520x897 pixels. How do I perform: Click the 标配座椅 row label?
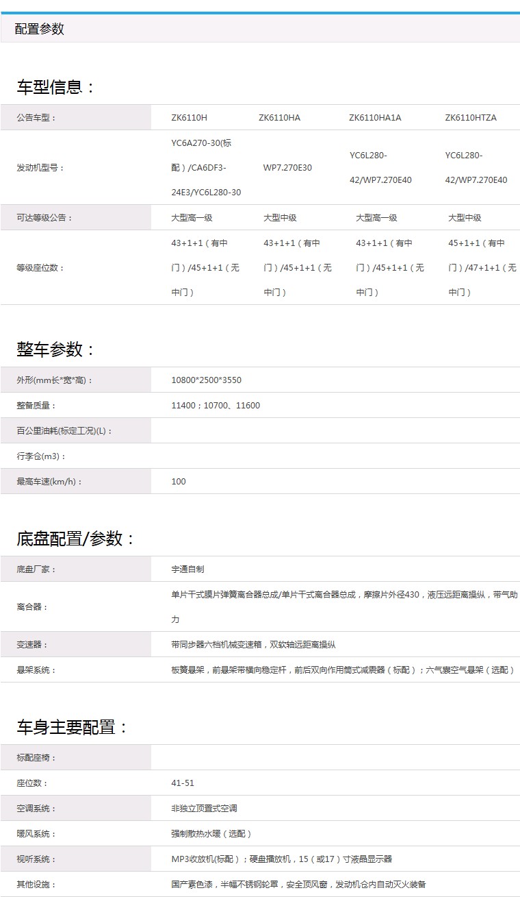(37, 758)
